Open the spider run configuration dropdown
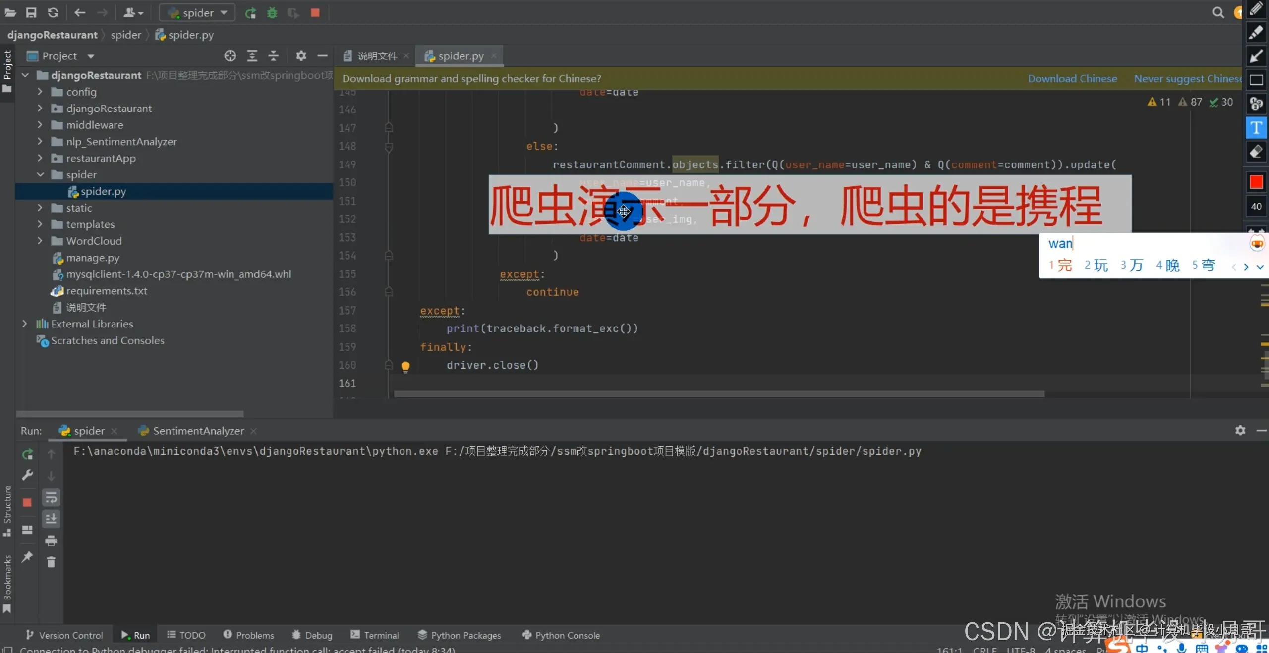Image resolution: width=1269 pixels, height=653 pixels. (x=198, y=13)
